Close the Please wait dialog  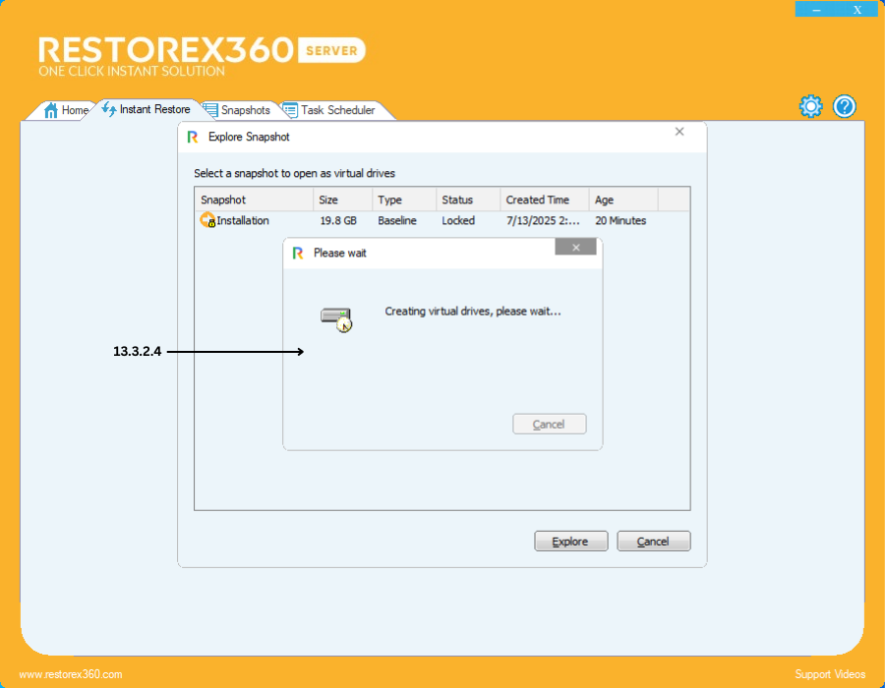pos(575,247)
